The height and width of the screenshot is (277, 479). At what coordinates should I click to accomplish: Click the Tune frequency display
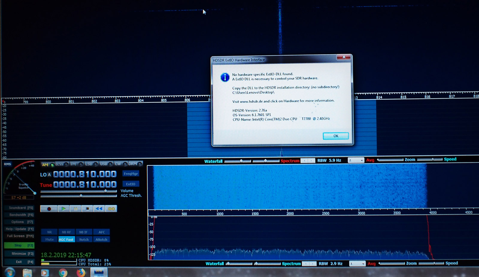(85, 184)
